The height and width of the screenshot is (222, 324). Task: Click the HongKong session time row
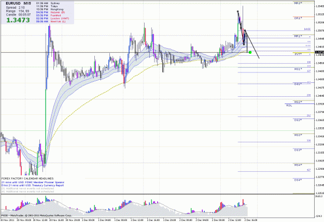pos(50,9)
